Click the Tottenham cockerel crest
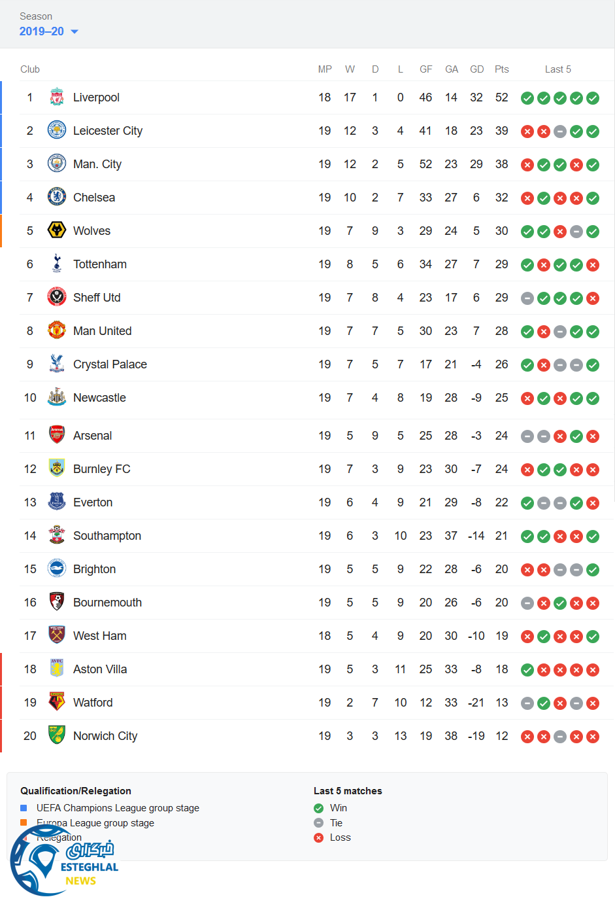 pos(57,264)
